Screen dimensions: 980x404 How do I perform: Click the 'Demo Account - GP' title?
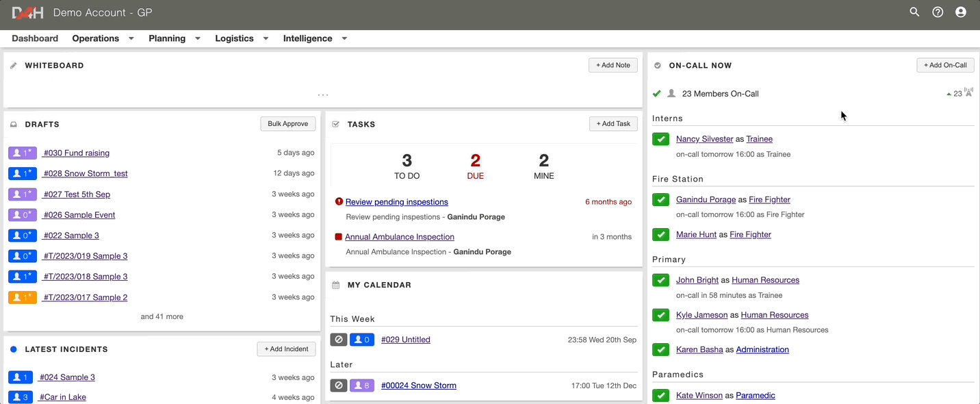click(103, 12)
